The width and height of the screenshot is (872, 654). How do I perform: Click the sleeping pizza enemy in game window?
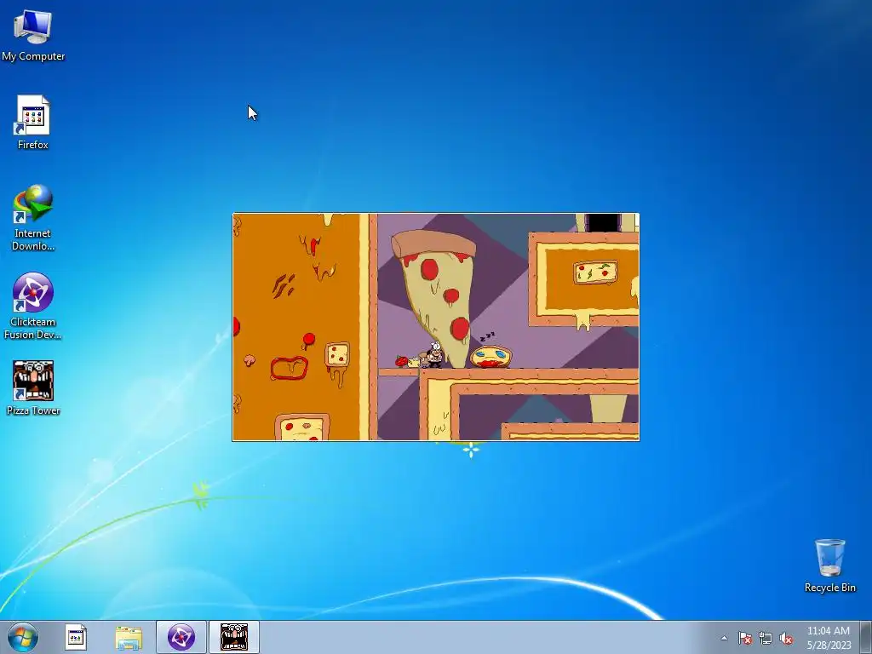click(490, 356)
